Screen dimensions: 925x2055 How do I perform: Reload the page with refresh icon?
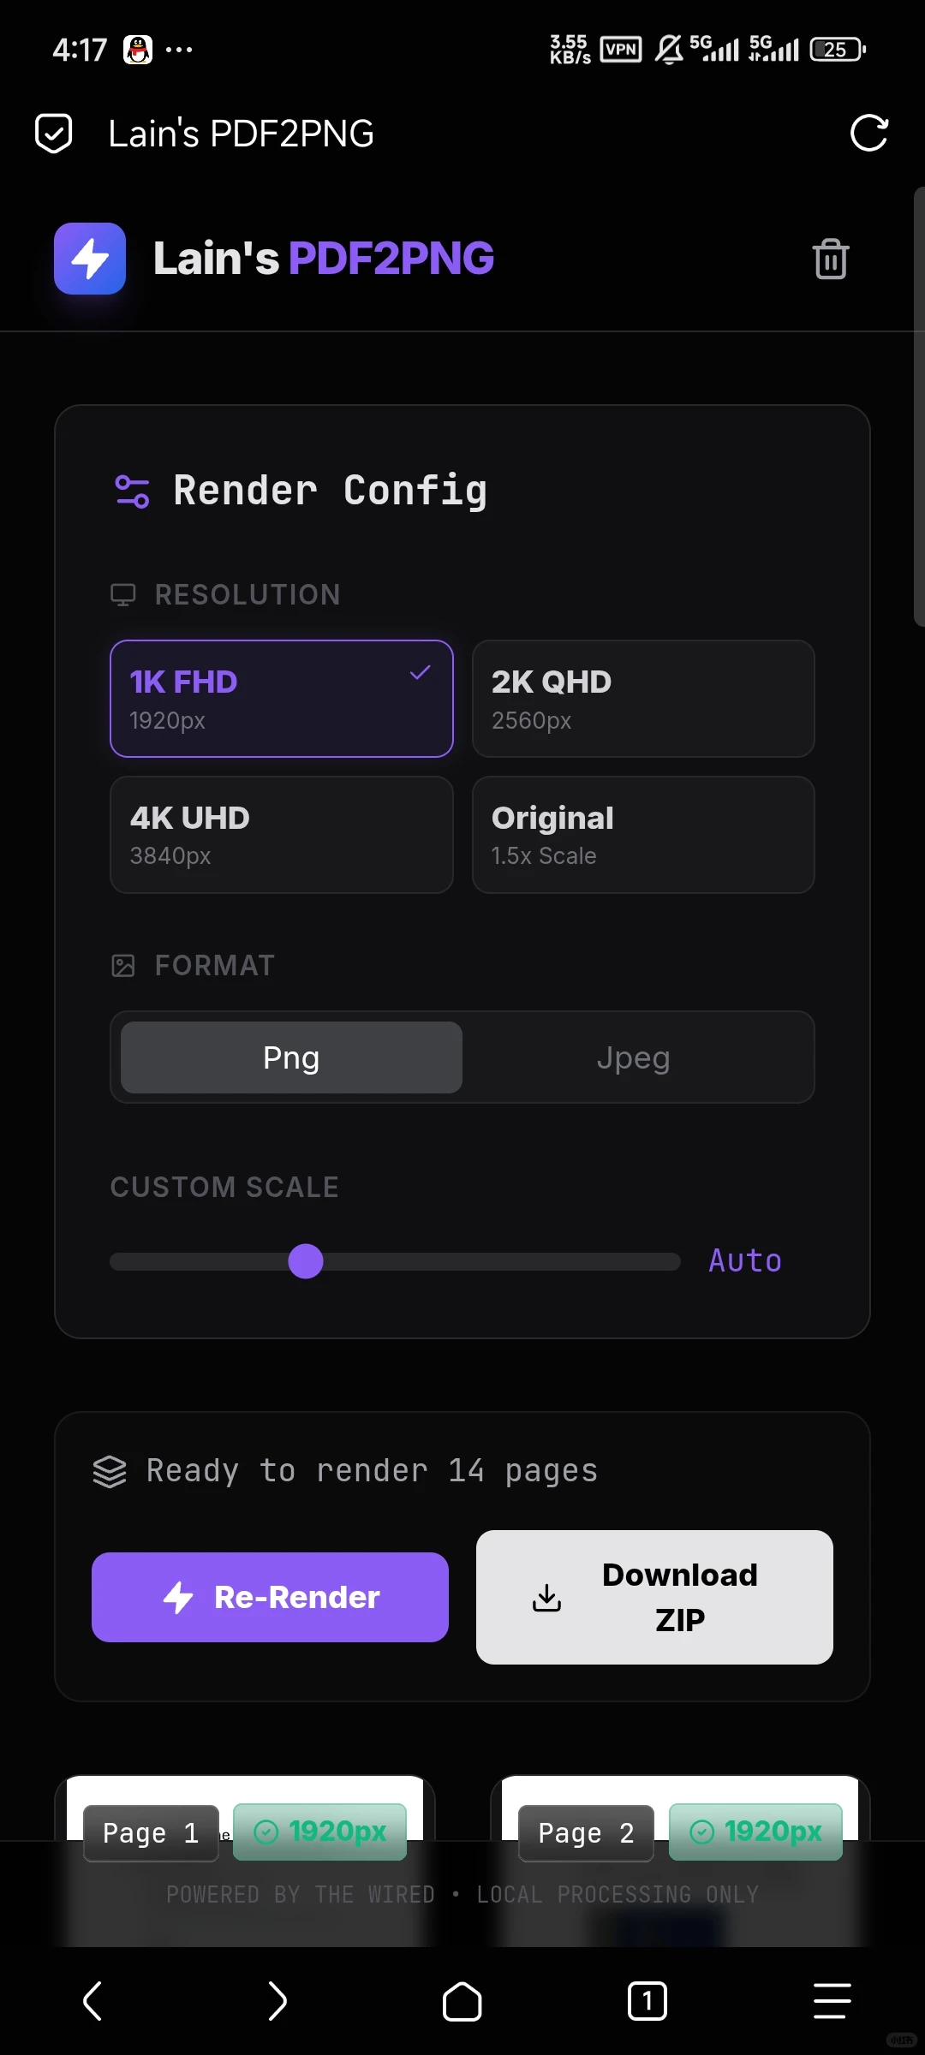(x=868, y=134)
